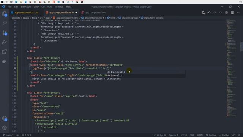Start the Go Live server
243x137 pixels.
[211, 135]
